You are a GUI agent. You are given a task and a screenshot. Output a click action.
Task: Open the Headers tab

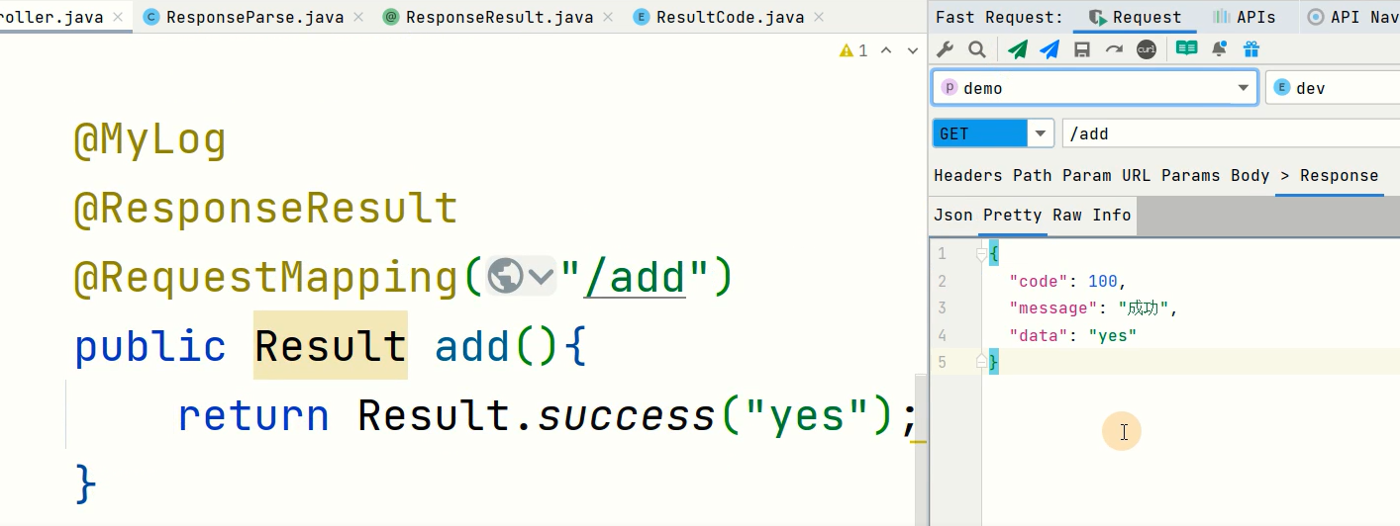click(x=967, y=175)
